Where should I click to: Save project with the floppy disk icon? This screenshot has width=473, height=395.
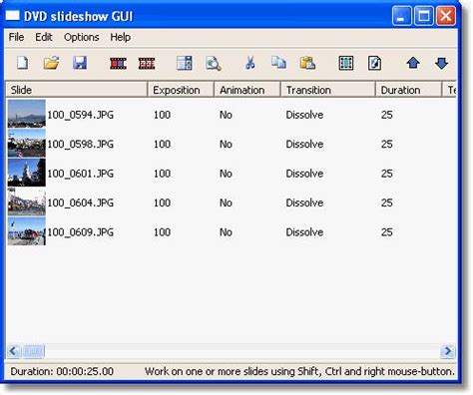(80, 63)
